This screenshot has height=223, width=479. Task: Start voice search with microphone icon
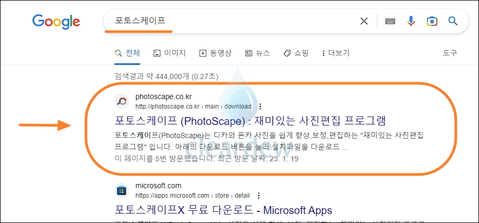[411, 21]
